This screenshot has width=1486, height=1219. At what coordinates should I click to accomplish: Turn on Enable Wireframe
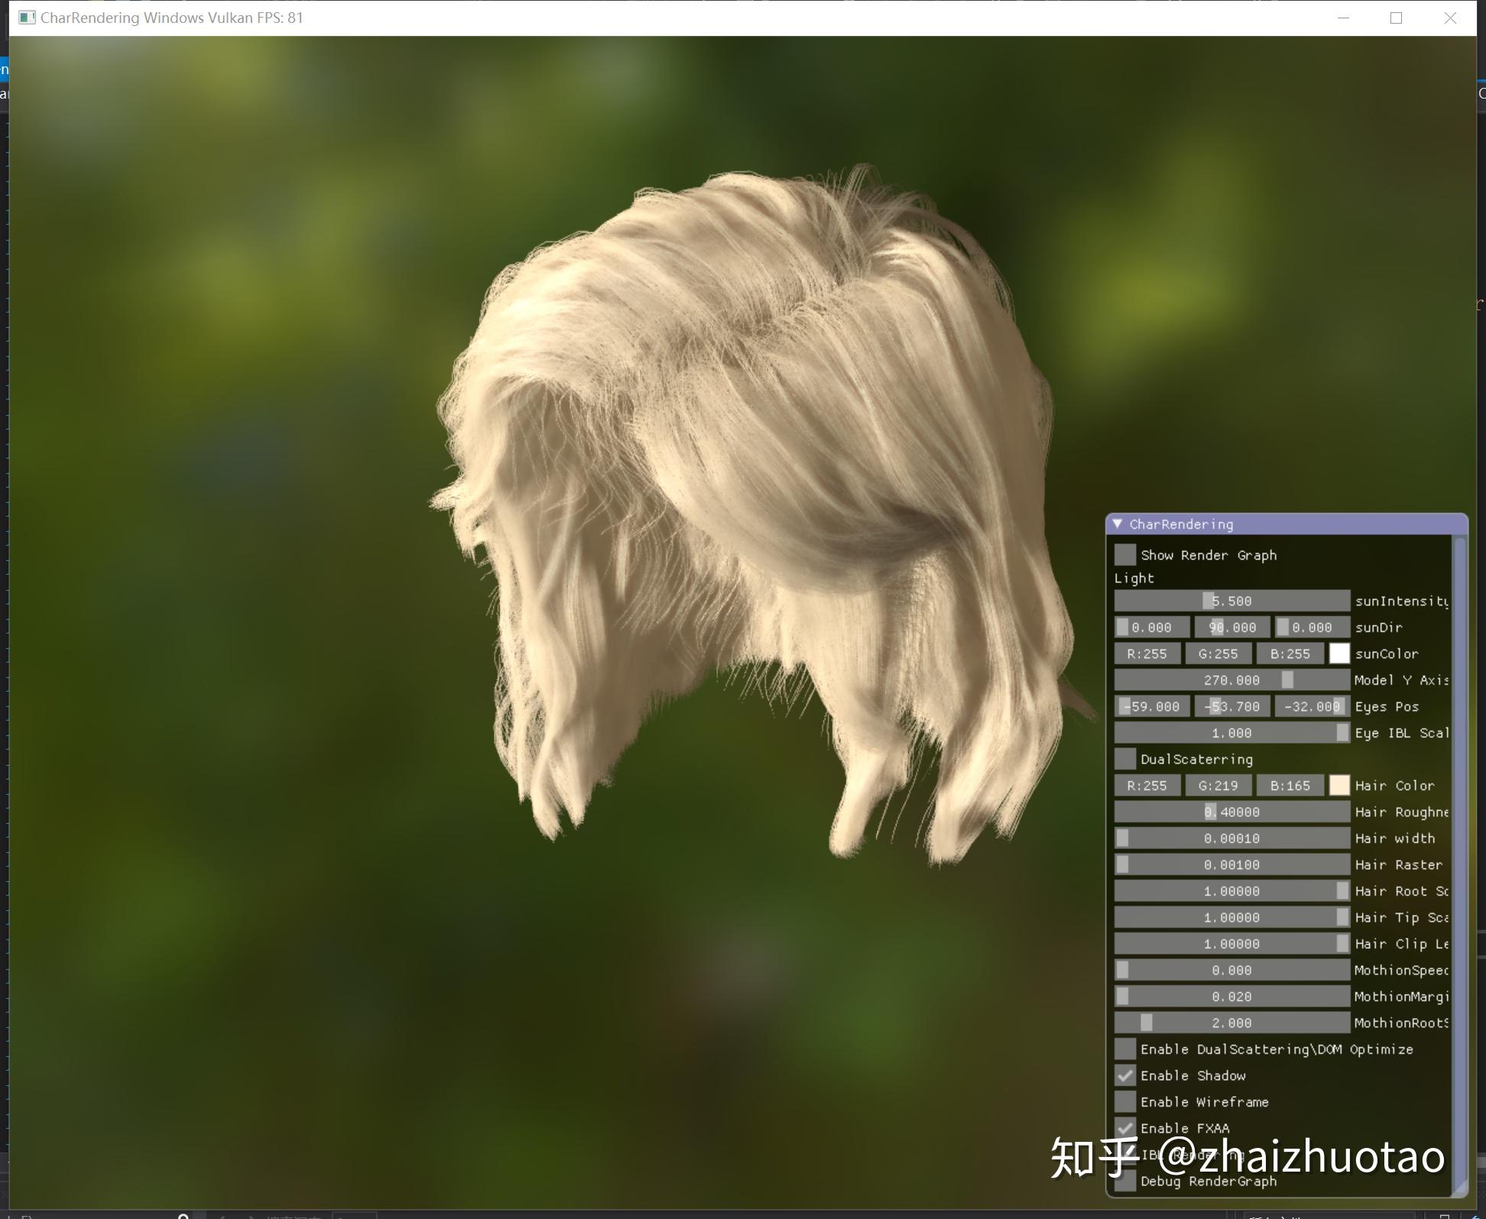click(1124, 1101)
